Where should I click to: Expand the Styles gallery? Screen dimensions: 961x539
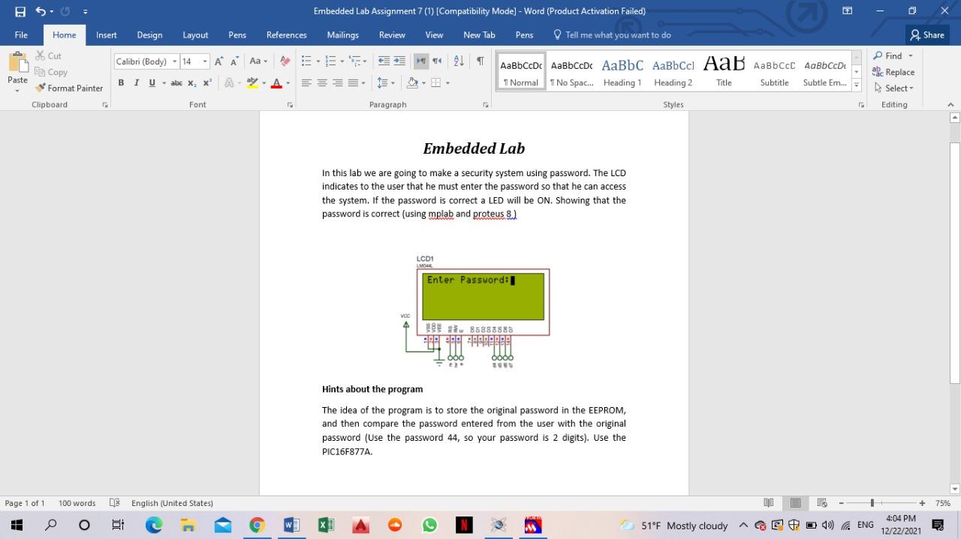tap(857, 85)
